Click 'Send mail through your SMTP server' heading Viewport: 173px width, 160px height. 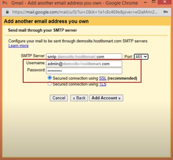point(43,30)
